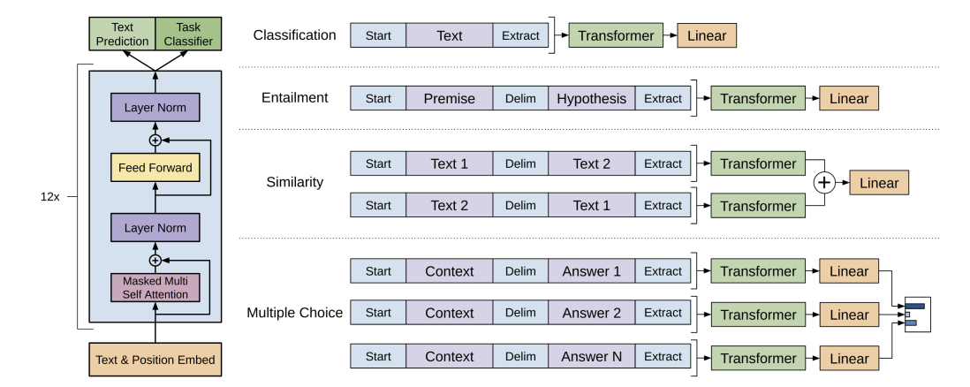The width and height of the screenshot is (970, 387).
Task: Click the plus circle above Masked Multi Self Attention
Action: coord(155,261)
